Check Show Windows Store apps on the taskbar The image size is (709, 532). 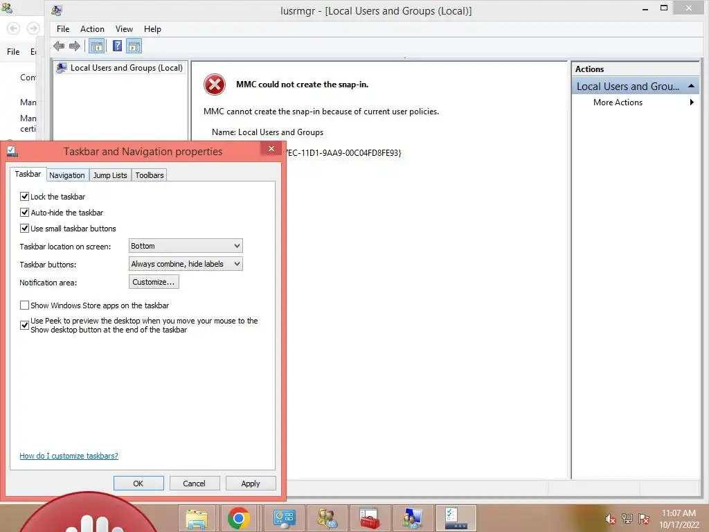pos(24,305)
